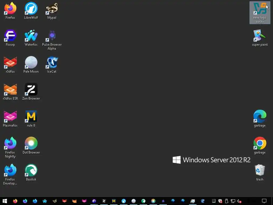Viewport: 273px width, 205px height.
Task: Click the purple Firefox Nightly taskbar icon
Action: (25, 201)
